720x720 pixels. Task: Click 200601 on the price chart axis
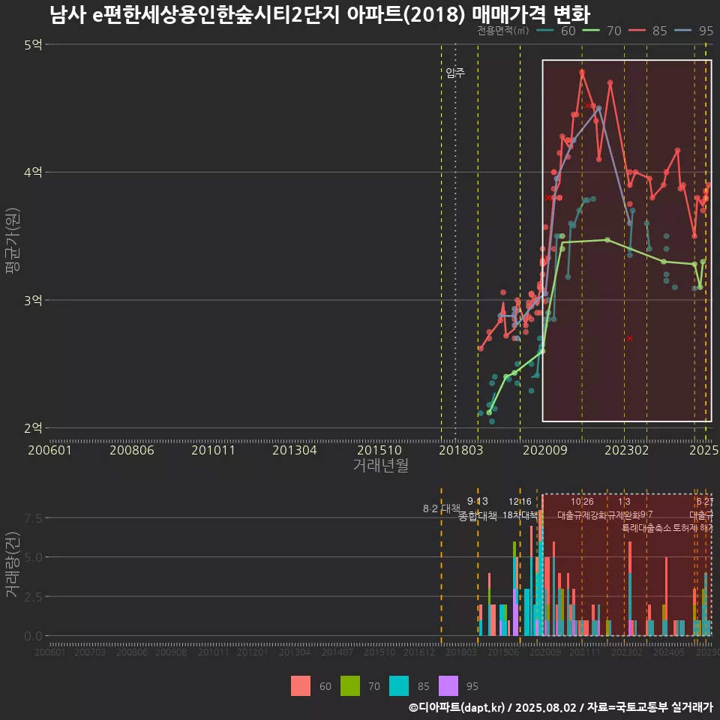coord(49,450)
